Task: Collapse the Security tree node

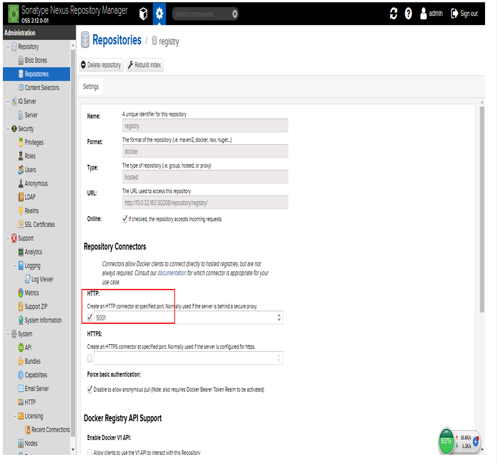Action: (8, 129)
